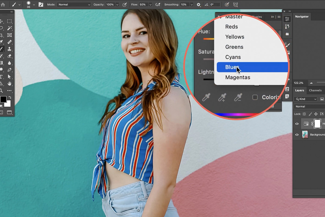This screenshot has height=217, width=325.
Task: Choose Magentas from the color range menu
Action: (238, 77)
